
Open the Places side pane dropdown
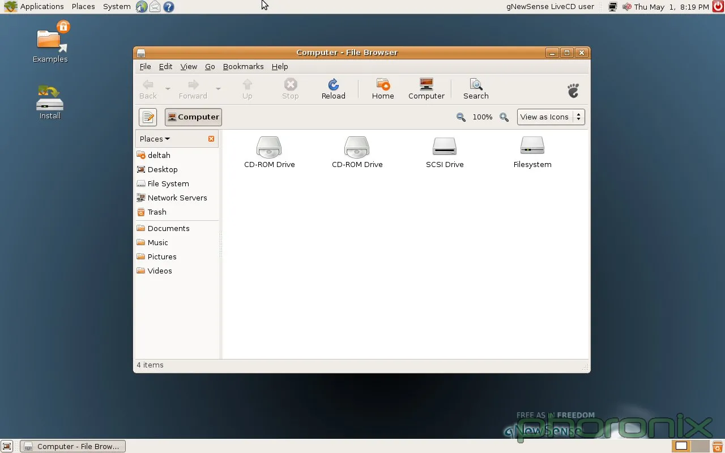155,139
